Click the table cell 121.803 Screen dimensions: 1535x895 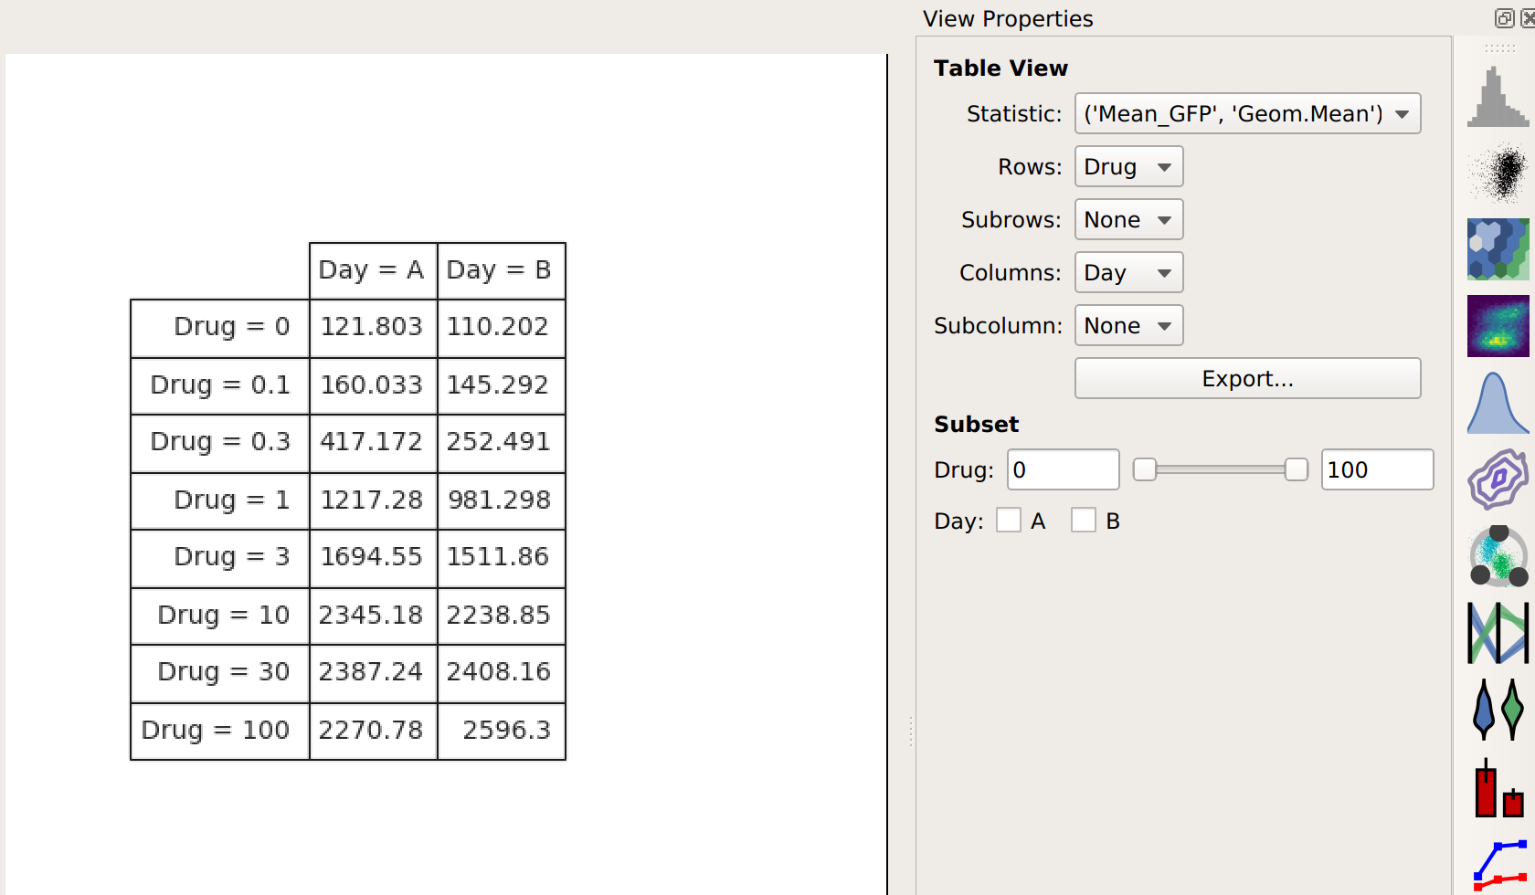[374, 328]
